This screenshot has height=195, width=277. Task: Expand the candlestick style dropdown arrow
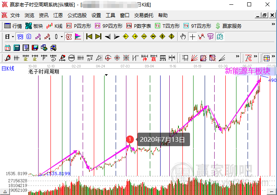[x=61, y=37]
